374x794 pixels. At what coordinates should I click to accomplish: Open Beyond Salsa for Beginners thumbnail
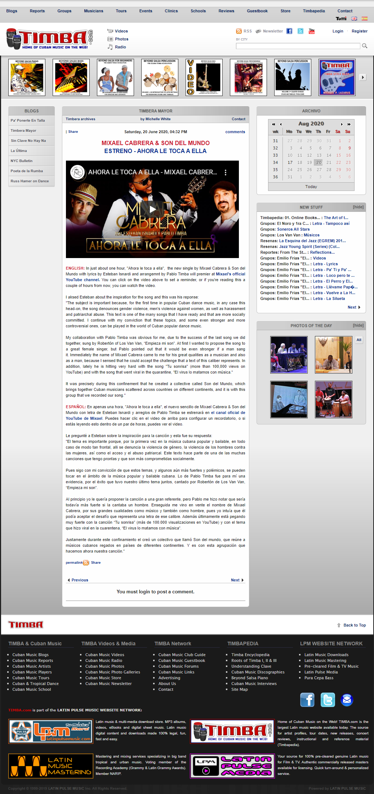[x=115, y=77]
